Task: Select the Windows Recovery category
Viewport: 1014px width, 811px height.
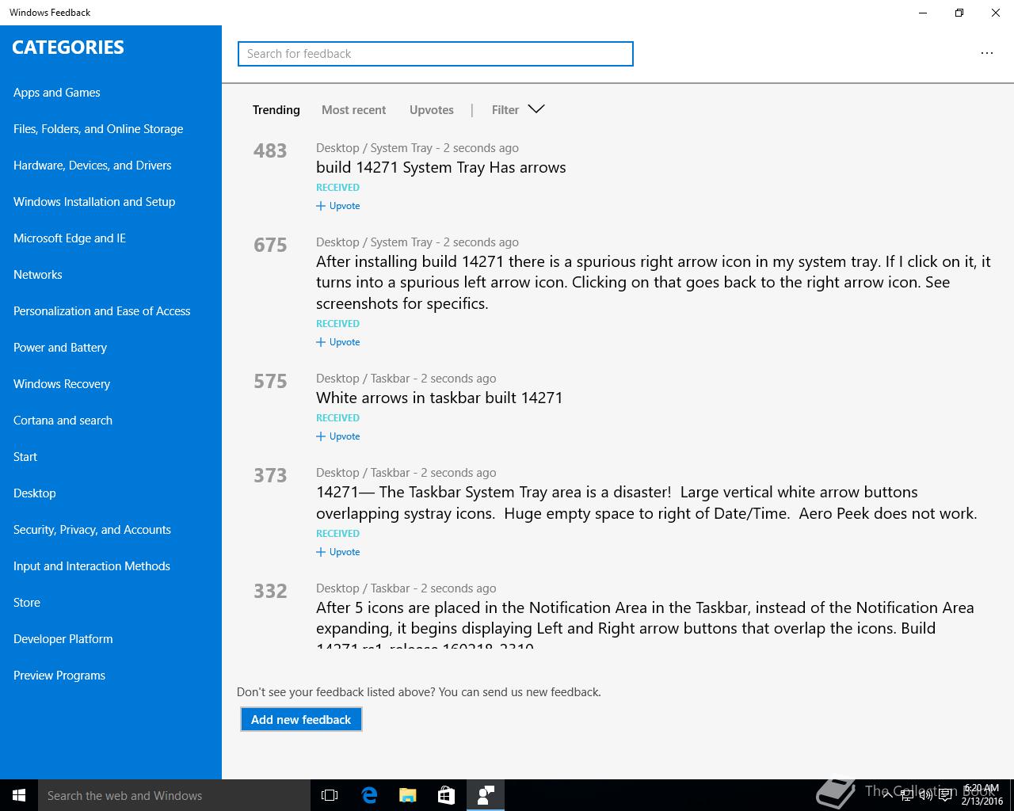Action: [62, 384]
